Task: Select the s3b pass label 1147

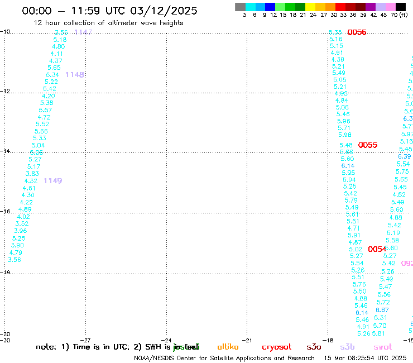Action: [83, 32]
